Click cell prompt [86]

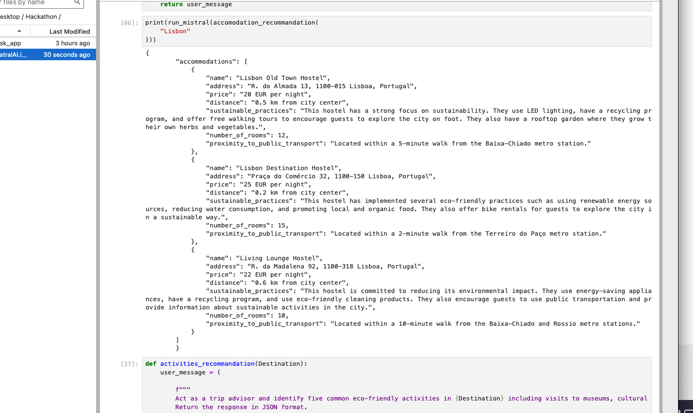pos(129,23)
